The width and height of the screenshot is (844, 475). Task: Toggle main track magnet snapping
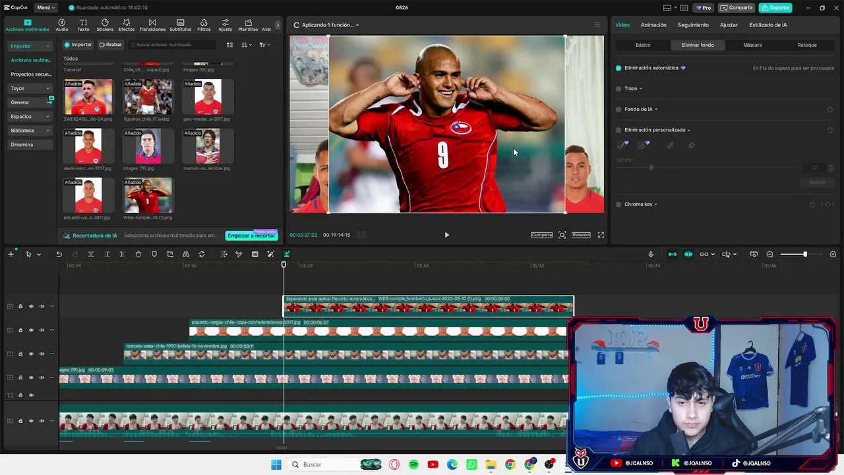[673, 255]
